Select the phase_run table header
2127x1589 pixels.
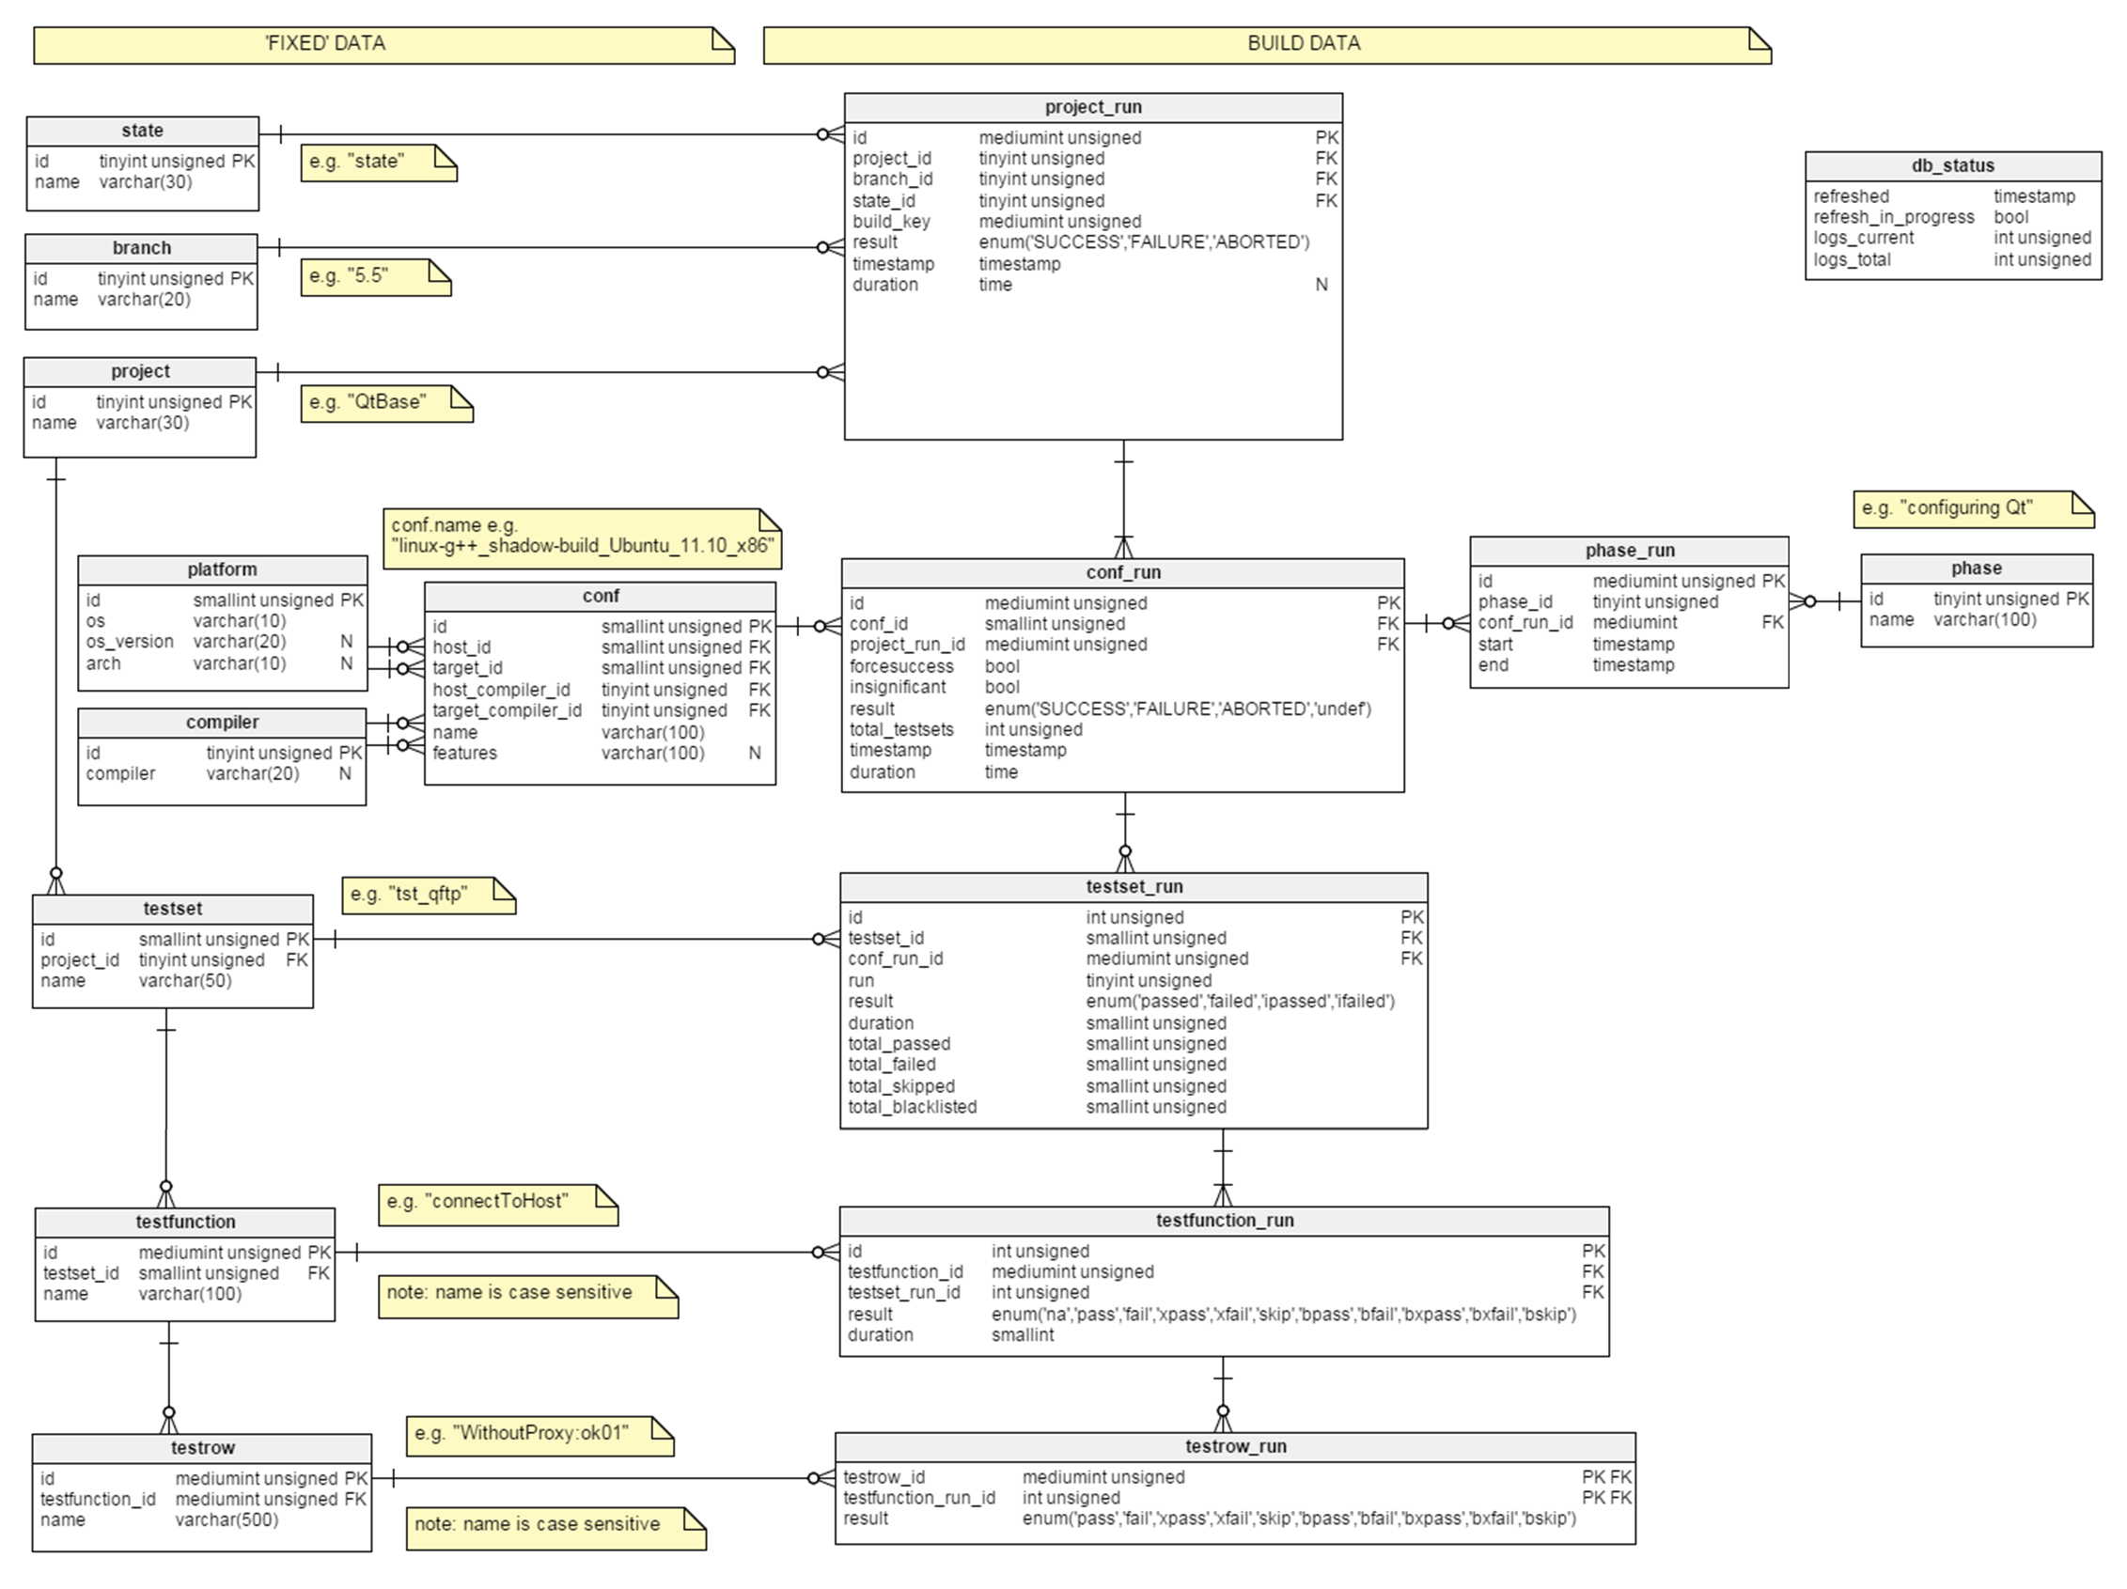1629,550
